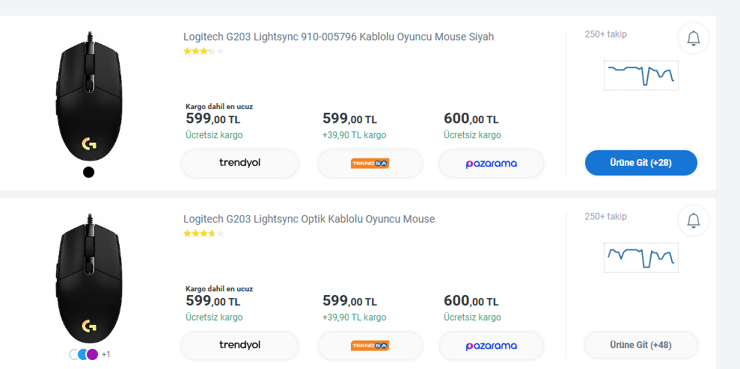This screenshot has height=369, width=740.
Task: Go to Teknosa store for G203 Optik mouse
Action: coord(370,345)
